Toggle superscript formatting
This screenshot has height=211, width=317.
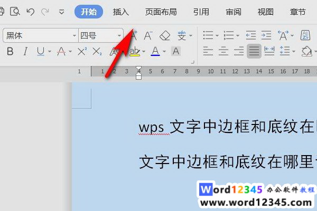click(82, 51)
